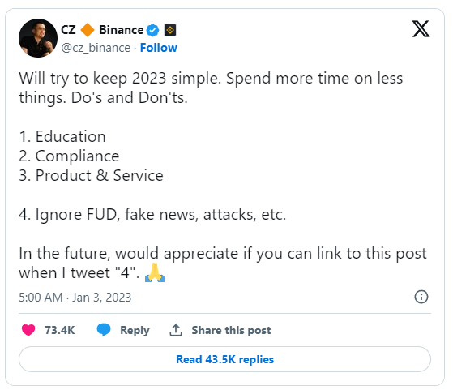Viewport: 453px width, 390px height.
Task: Click the CZ Binance display name
Action: [x=102, y=30]
